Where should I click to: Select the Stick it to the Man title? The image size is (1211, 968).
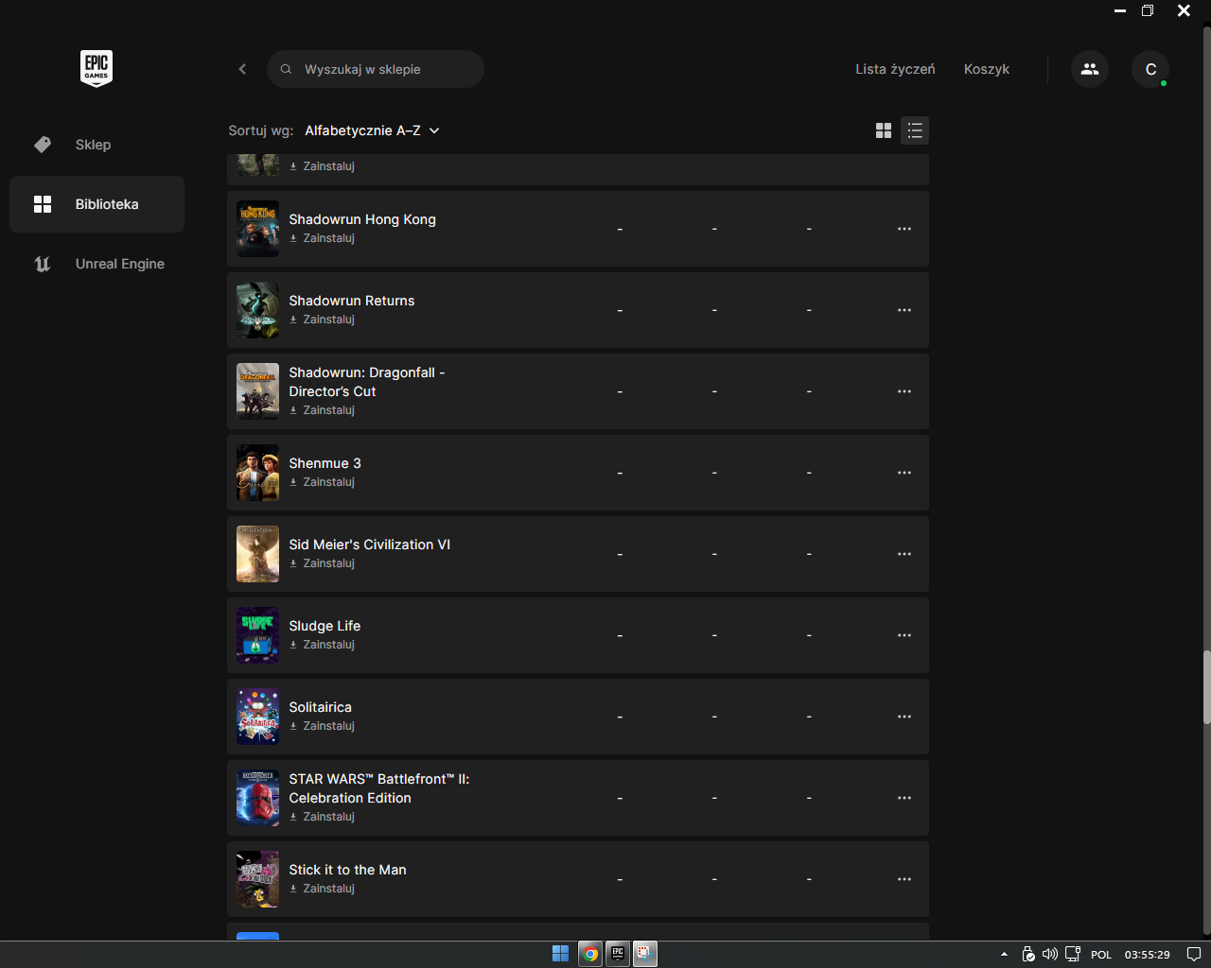pos(347,870)
